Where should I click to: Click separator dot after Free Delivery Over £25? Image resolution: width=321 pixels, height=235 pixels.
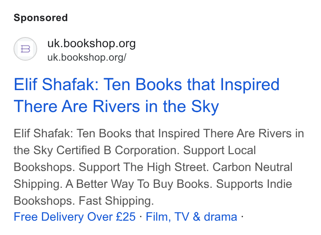(x=141, y=216)
